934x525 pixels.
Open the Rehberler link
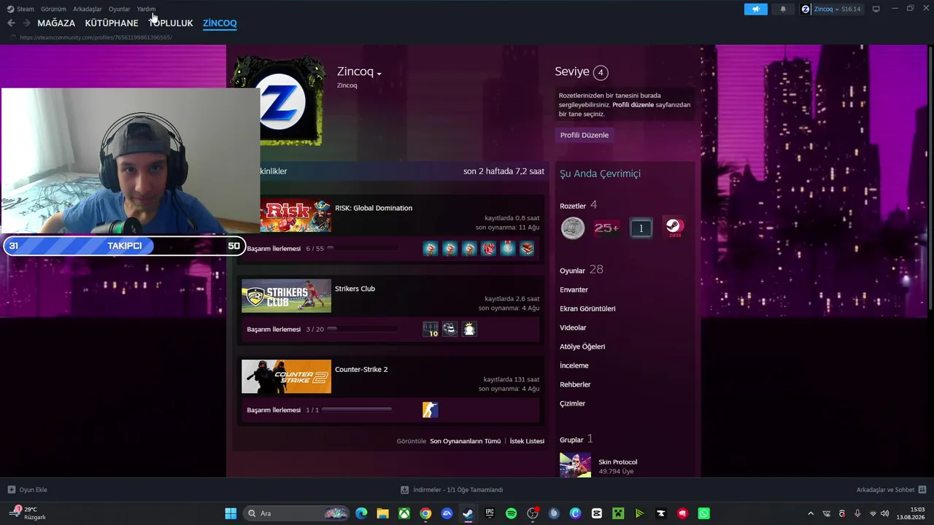pos(575,384)
